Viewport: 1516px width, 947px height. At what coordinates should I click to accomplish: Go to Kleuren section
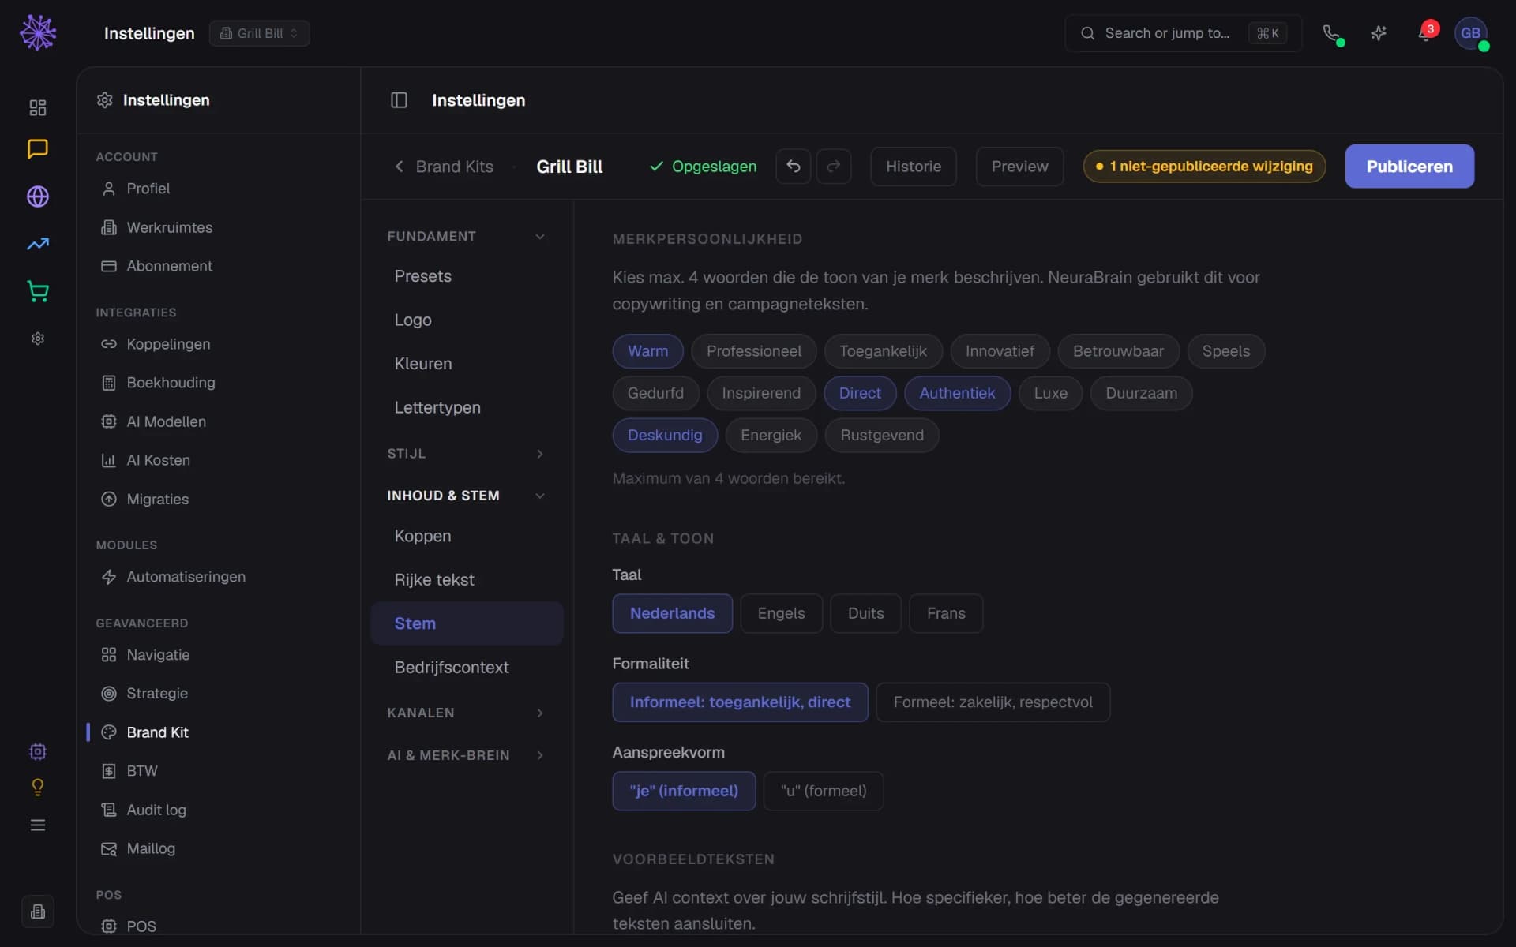(x=467, y=364)
